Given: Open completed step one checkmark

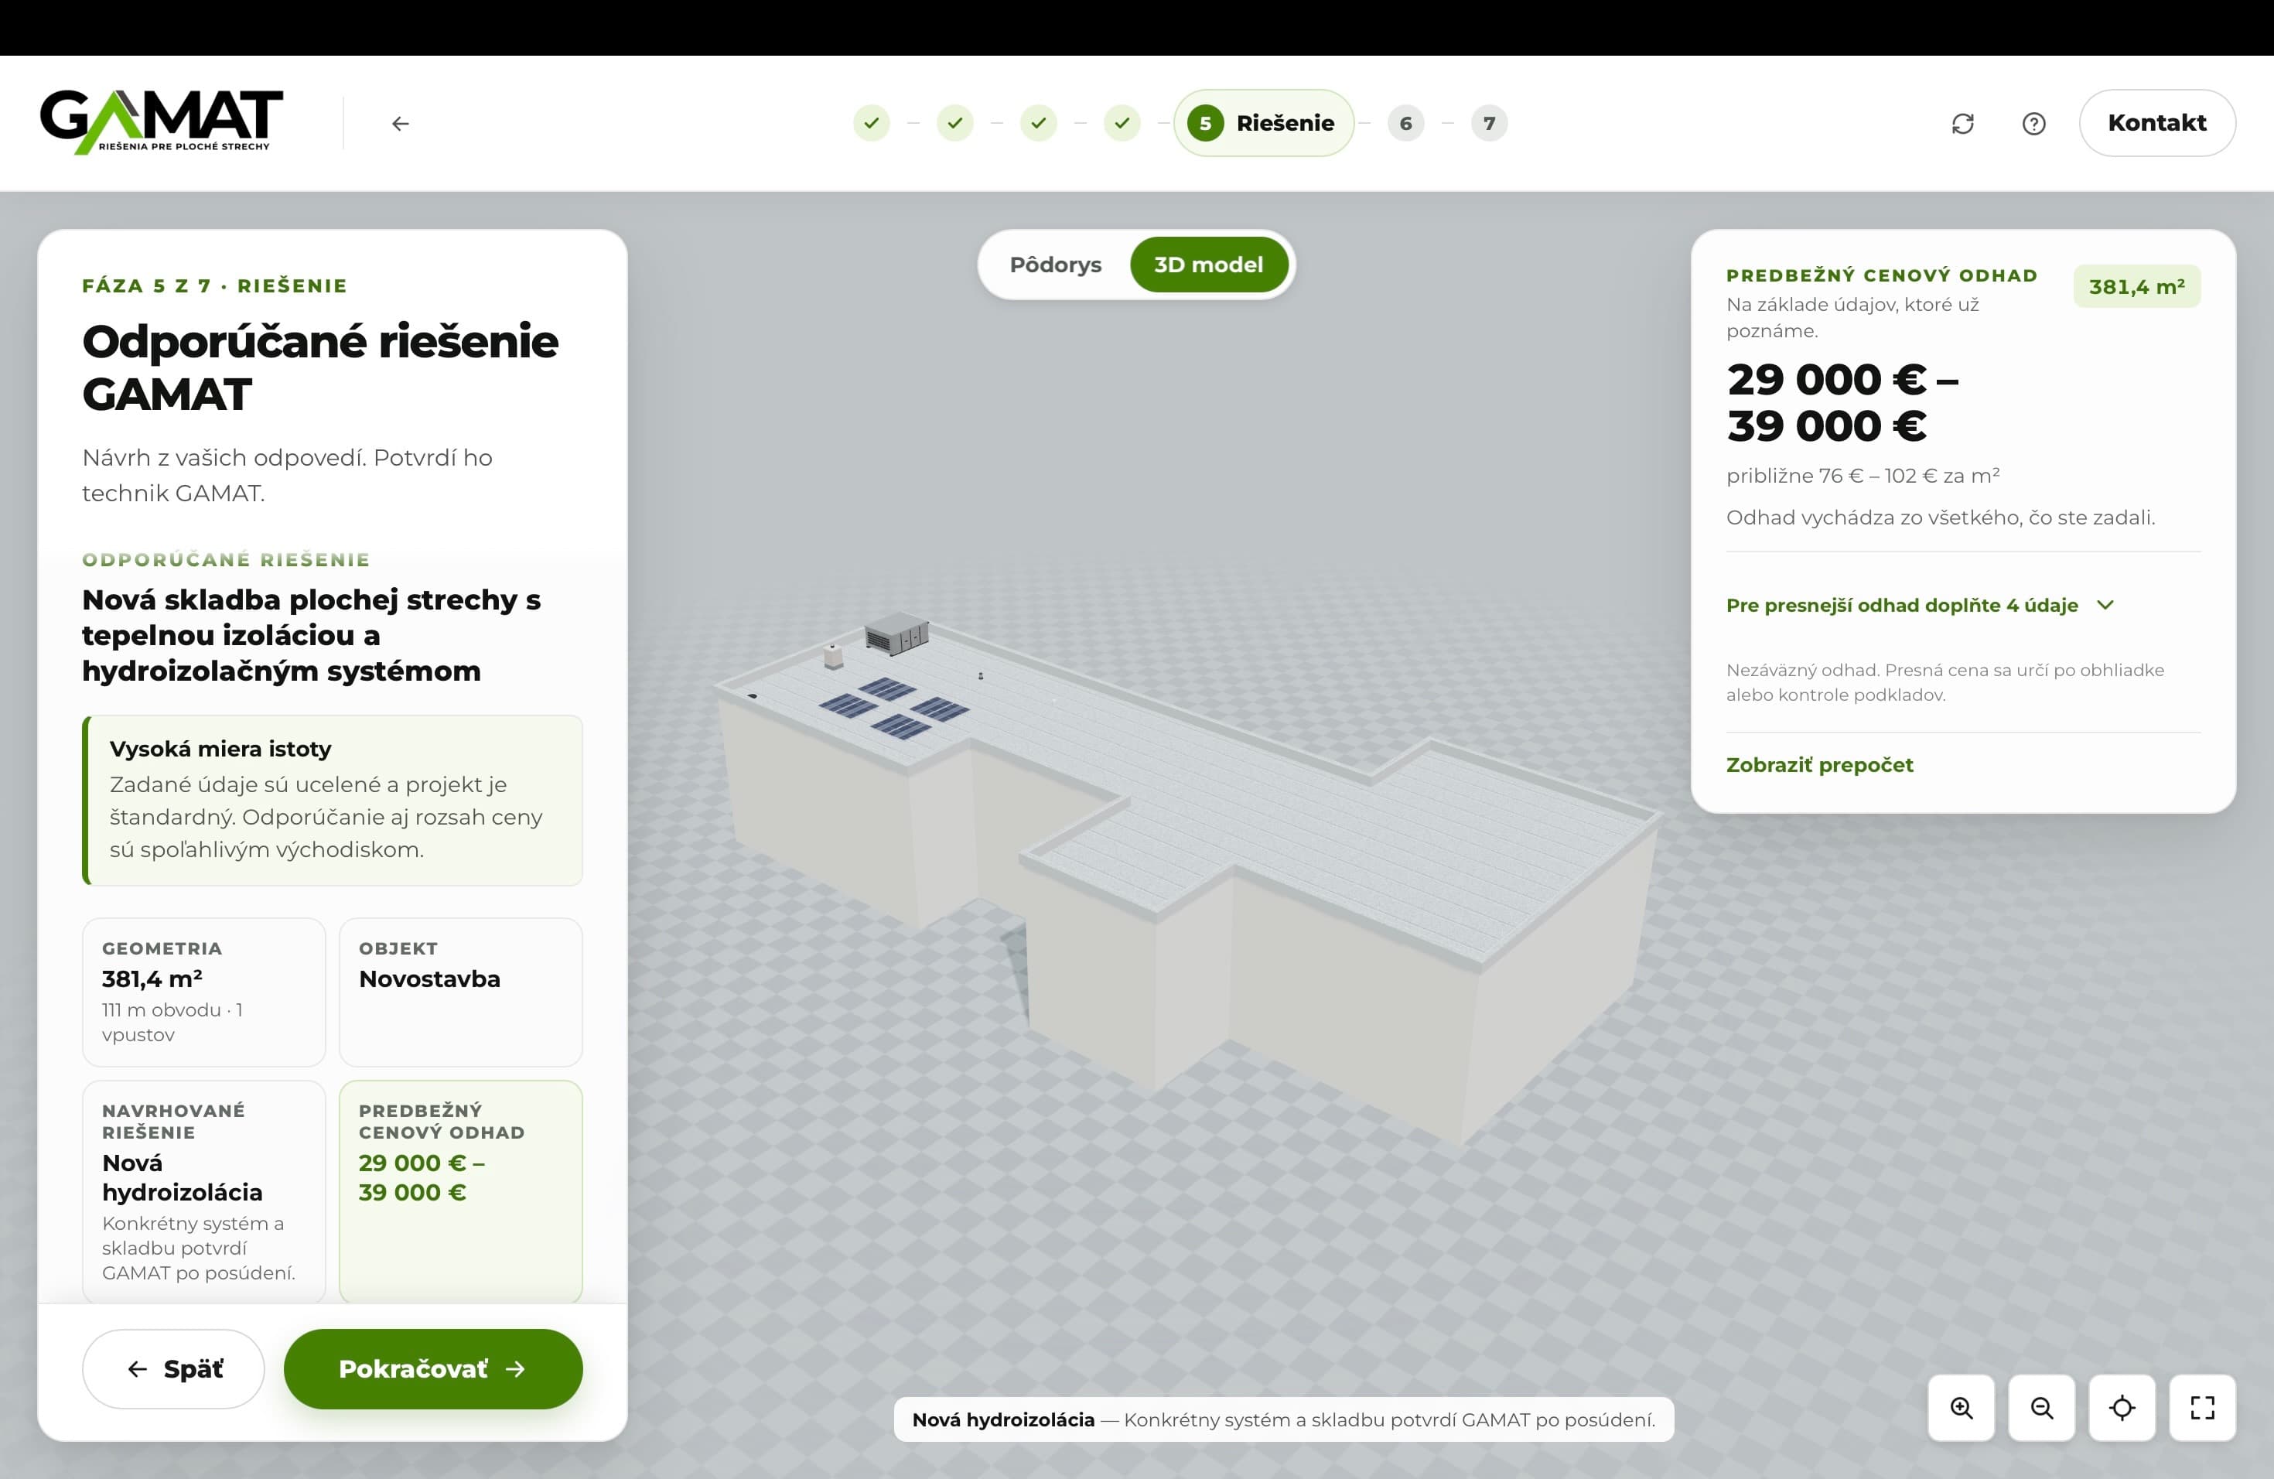Looking at the screenshot, I should click(872, 123).
